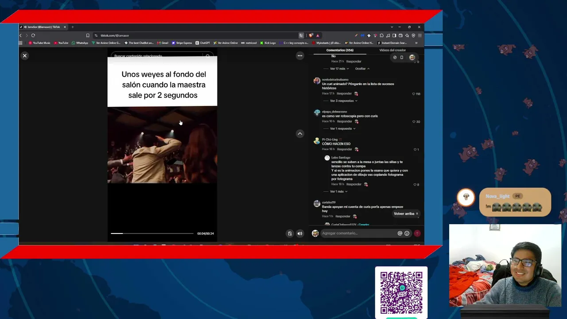Image resolution: width=567 pixels, height=319 pixels.
Task: Reply to curisfed19's comment
Action: 343,216
